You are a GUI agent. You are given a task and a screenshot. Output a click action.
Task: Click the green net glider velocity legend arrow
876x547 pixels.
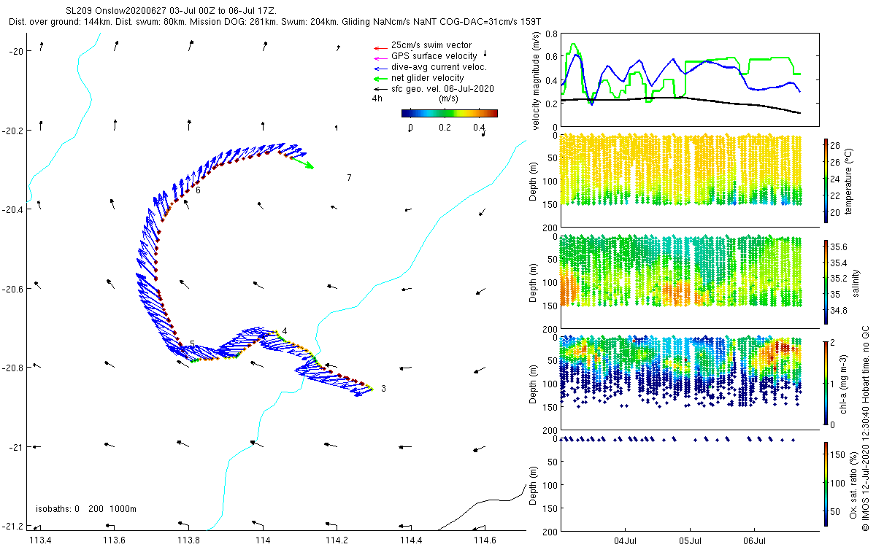tap(379, 78)
